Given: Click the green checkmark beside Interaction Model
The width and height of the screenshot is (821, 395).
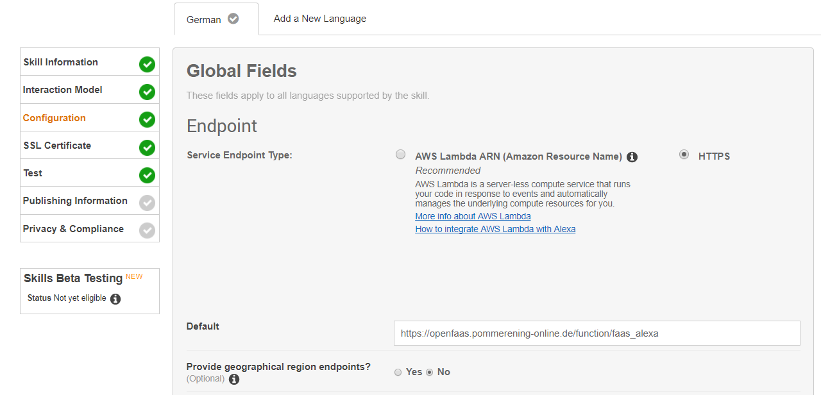Looking at the screenshot, I should click(148, 92).
